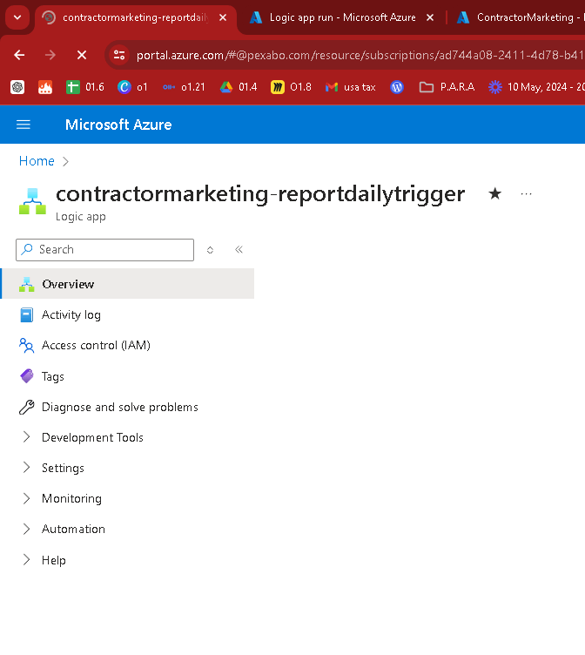Switch to ContractorMarketing tab
Viewport: 585px width, 655px height.
point(520,17)
